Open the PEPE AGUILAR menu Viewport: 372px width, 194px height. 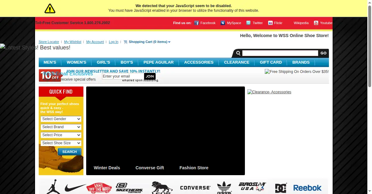pos(158,62)
